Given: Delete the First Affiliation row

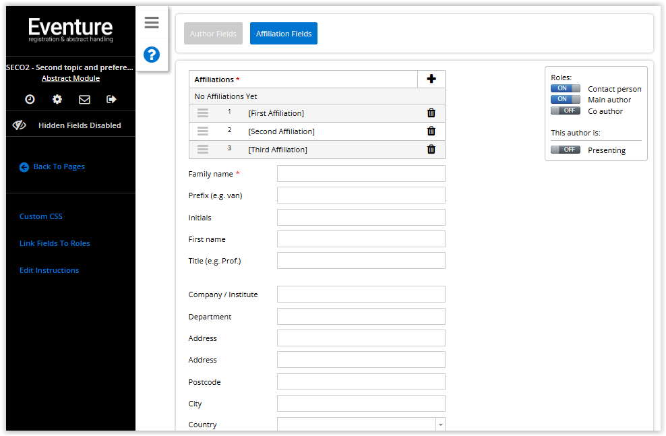Looking at the screenshot, I should click(x=431, y=113).
